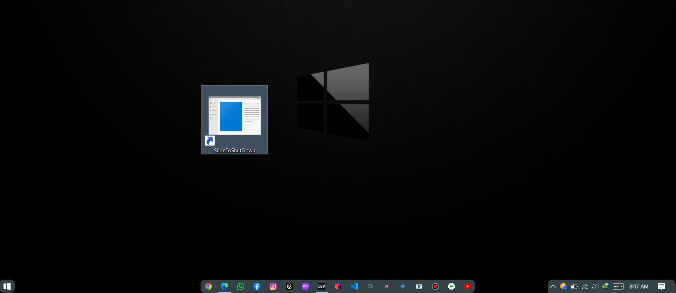
Task: Open Google Chrome from the taskbar
Action: pyautogui.click(x=208, y=286)
